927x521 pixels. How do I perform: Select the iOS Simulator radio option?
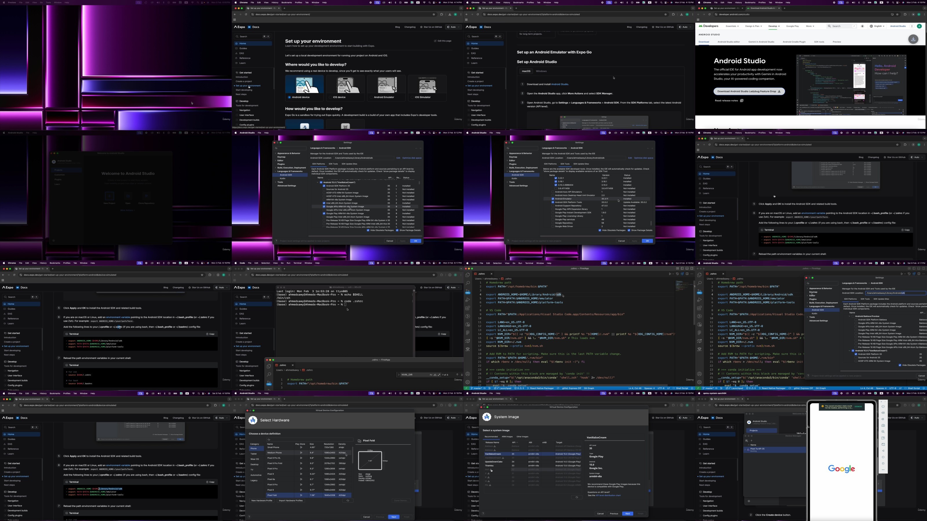pyautogui.click(x=412, y=98)
